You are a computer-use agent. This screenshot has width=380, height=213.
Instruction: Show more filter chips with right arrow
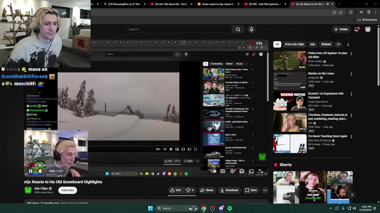coord(348,44)
